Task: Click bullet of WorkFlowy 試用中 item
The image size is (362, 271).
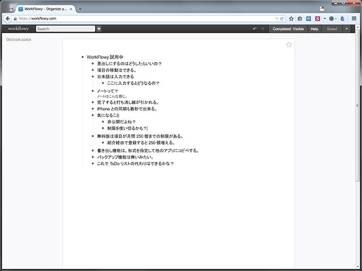Action: (x=83, y=57)
